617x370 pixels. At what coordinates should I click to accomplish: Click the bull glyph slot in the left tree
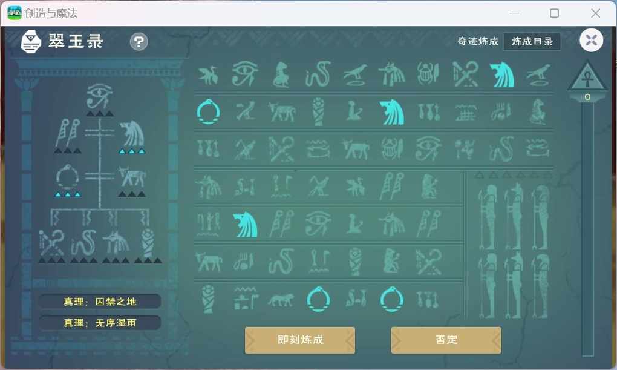point(132,177)
